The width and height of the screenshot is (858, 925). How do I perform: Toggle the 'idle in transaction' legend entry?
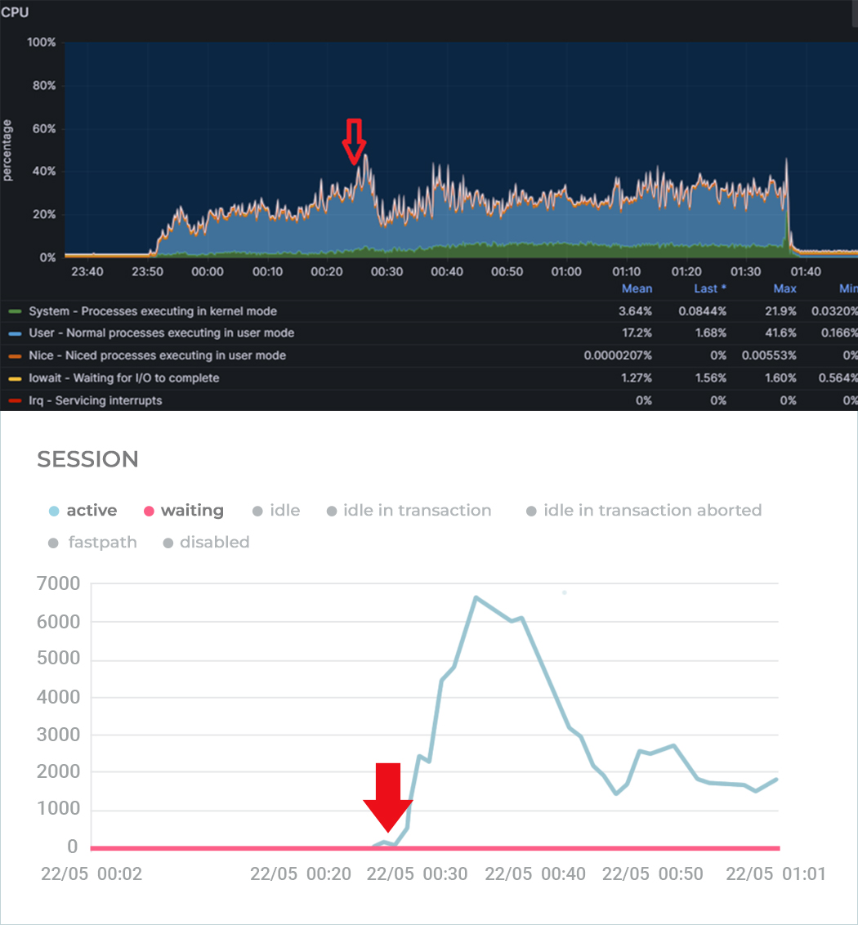point(409,511)
